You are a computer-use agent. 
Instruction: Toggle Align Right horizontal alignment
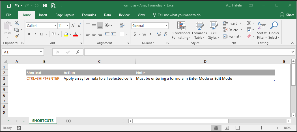pos(100,34)
